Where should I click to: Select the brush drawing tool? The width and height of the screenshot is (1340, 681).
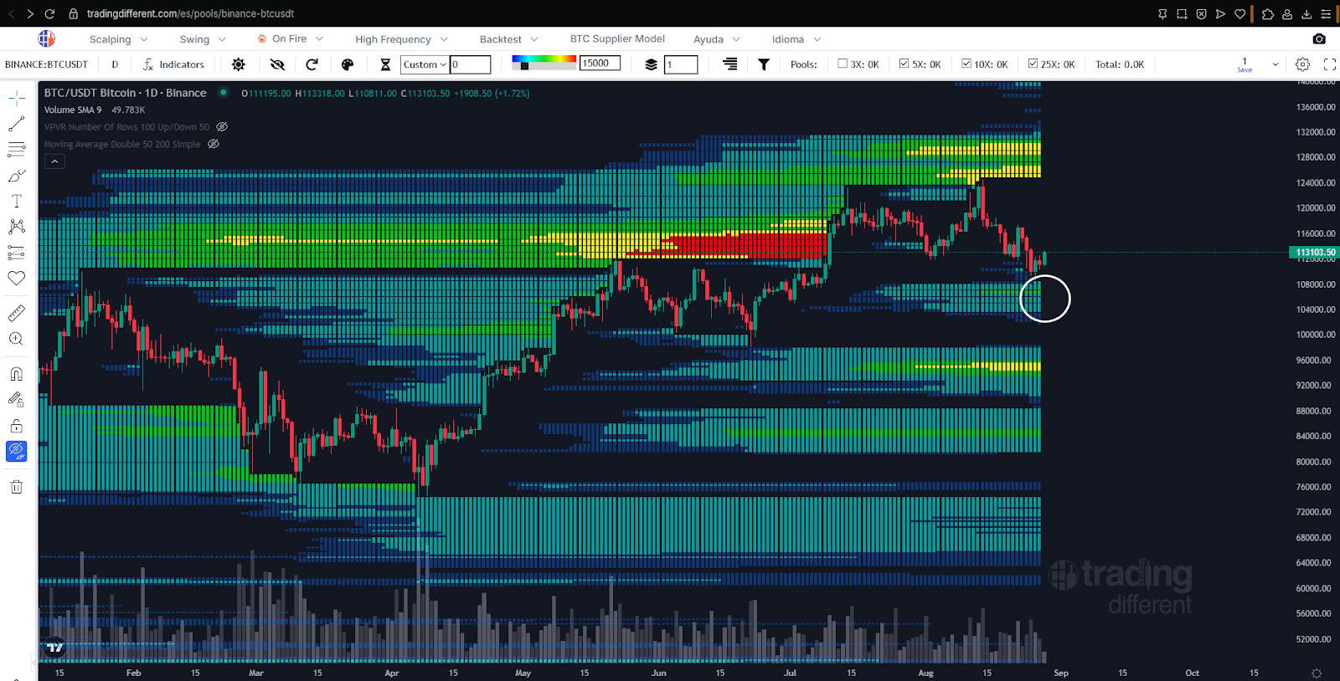pos(16,176)
